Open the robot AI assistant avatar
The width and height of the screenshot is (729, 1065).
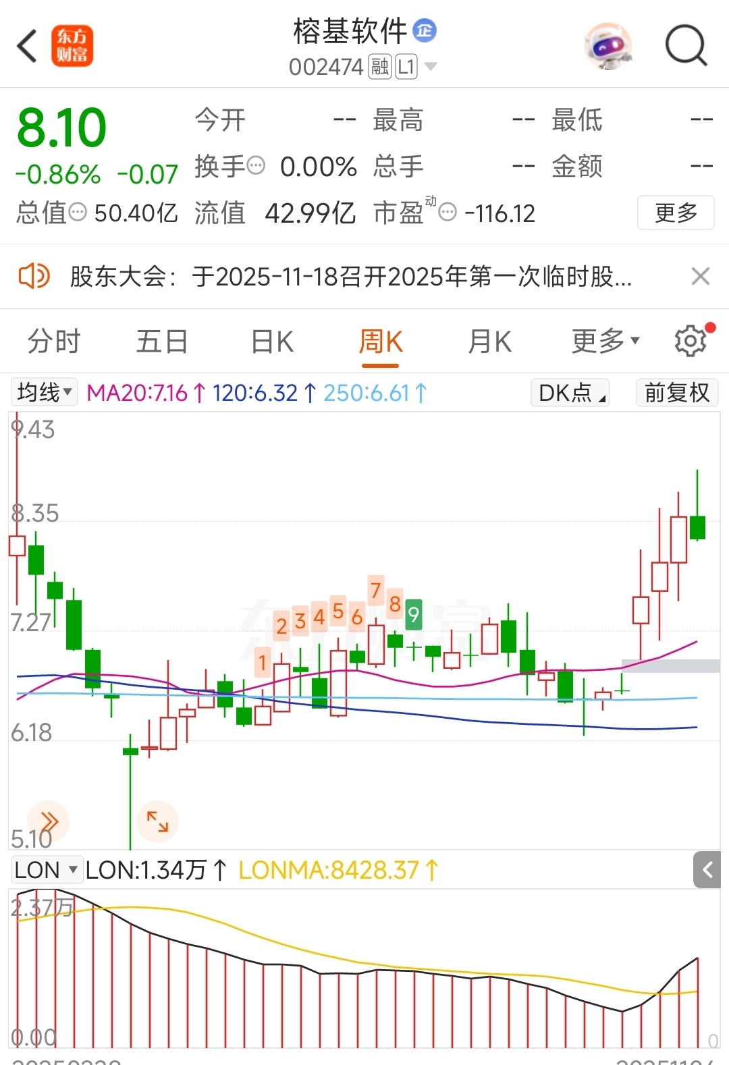[608, 46]
